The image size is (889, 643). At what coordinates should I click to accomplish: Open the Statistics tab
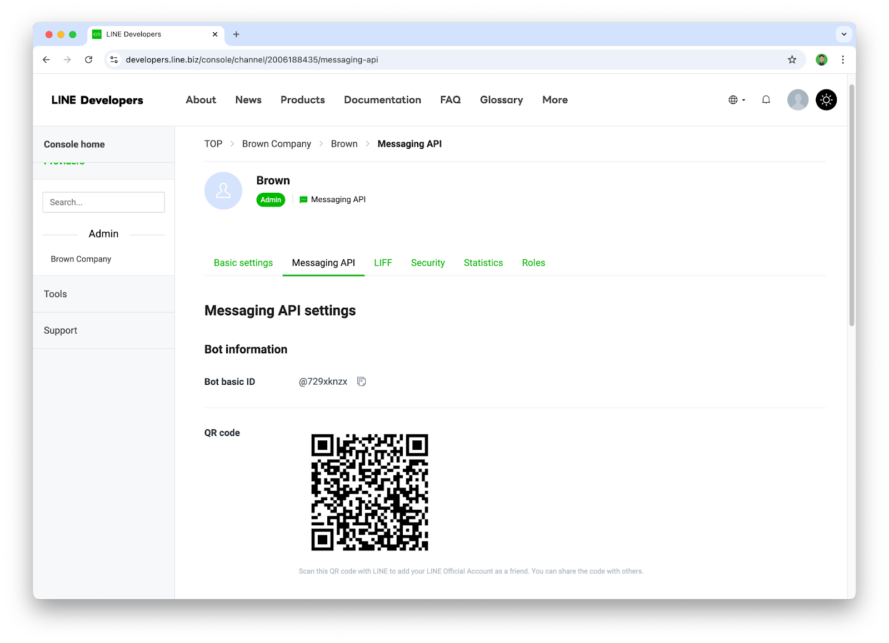coord(483,263)
